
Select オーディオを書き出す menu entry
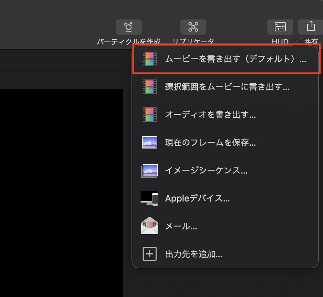[225, 115]
